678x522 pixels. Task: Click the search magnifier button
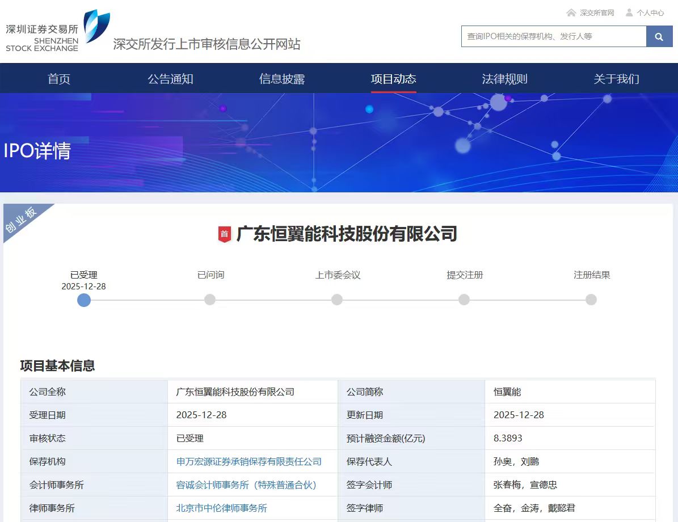[x=659, y=36]
